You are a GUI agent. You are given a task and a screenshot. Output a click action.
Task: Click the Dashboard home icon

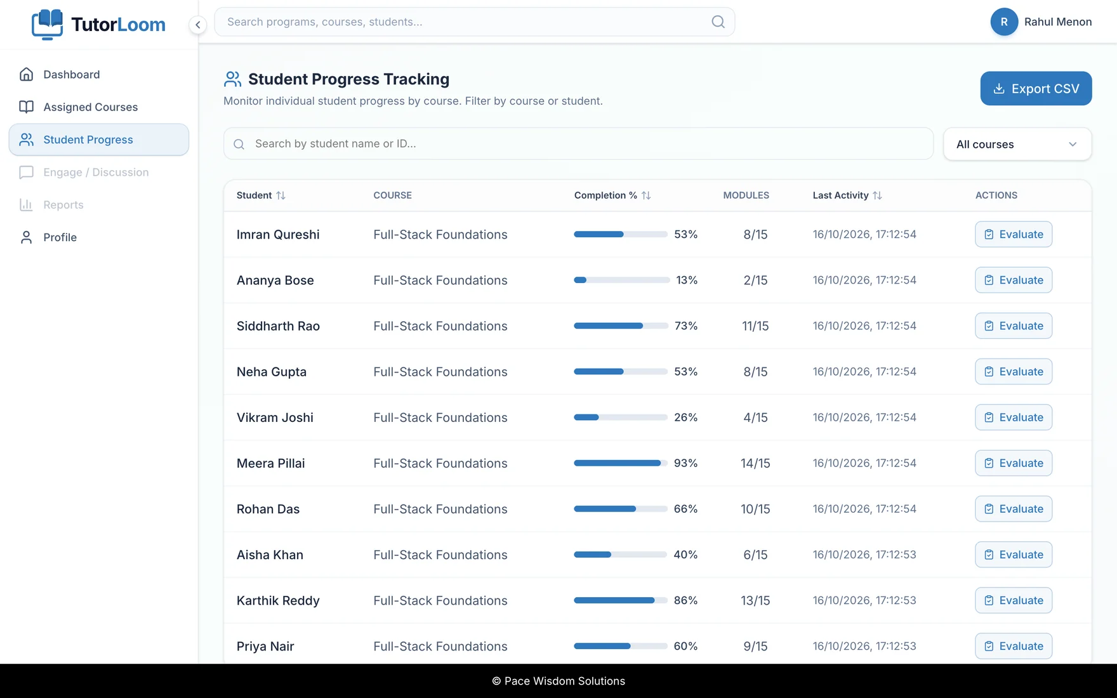(26, 74)
